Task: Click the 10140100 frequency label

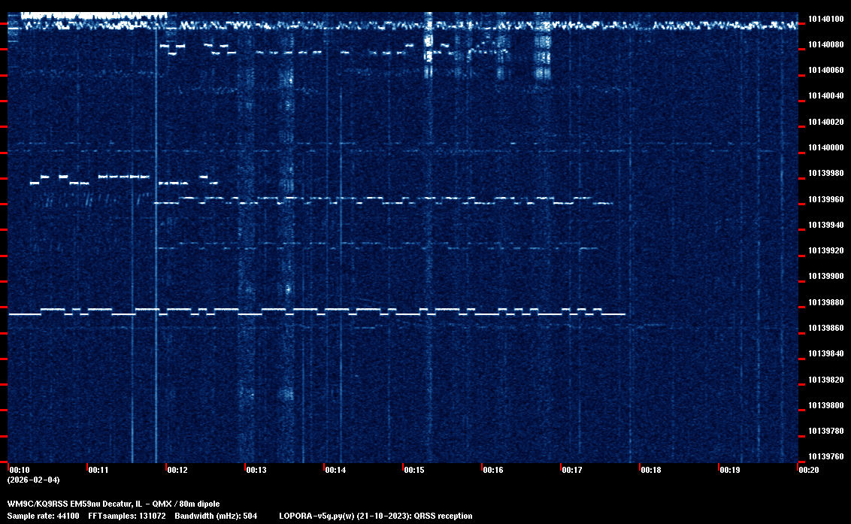Action: pos(825,19)
